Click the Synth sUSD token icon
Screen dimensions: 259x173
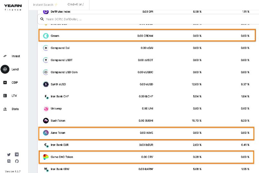point(46,84)
